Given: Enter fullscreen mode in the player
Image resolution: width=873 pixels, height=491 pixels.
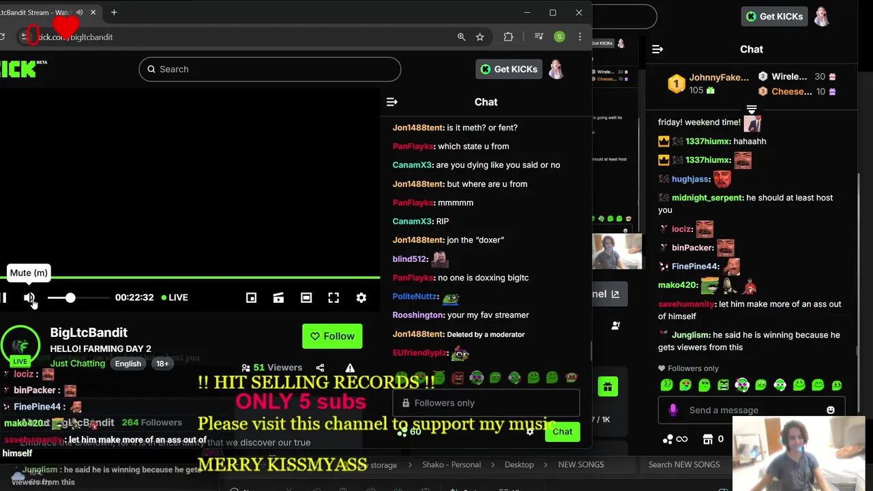Looking at the screenshot, I should [x=334, y=298].
